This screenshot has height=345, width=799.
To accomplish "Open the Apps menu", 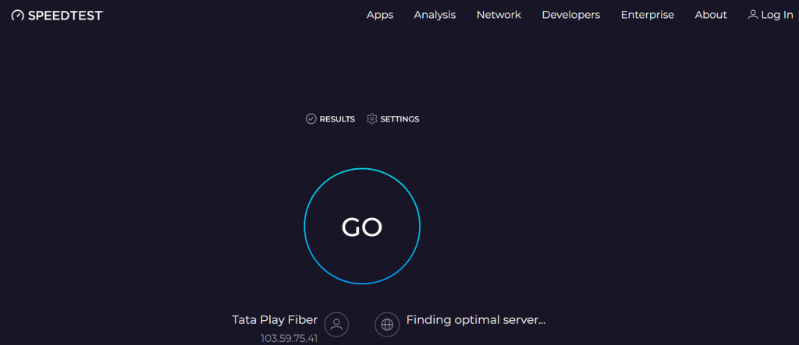I will coord(380,15).
